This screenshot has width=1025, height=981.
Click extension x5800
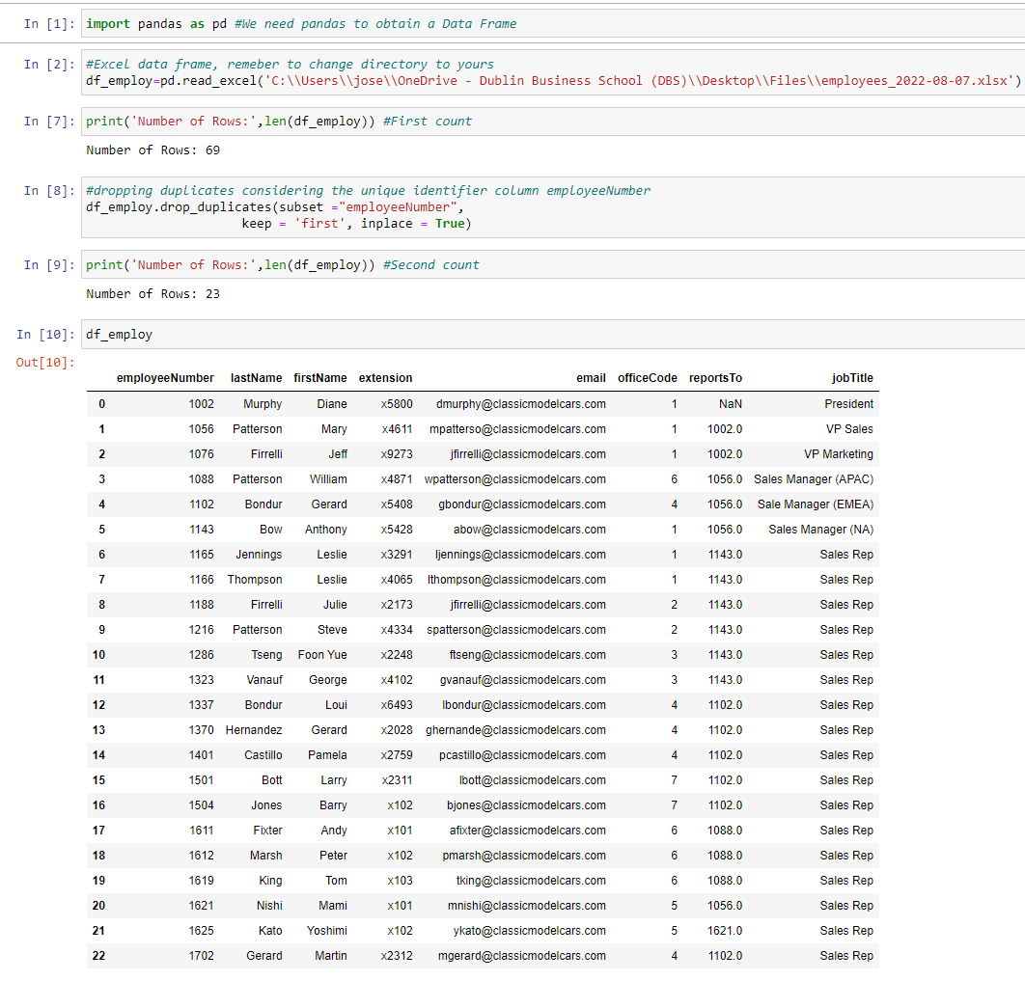[397, 404]
